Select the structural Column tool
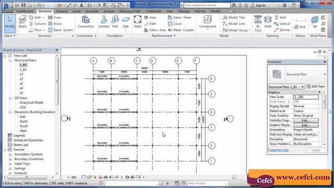 pos(38,23)
